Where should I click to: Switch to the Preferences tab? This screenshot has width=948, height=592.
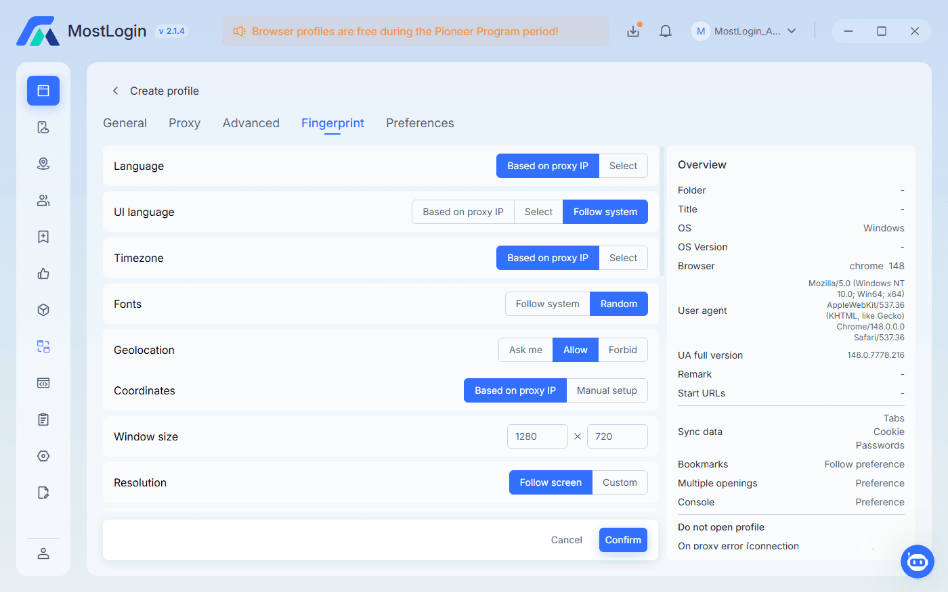(x=420, y=123)
